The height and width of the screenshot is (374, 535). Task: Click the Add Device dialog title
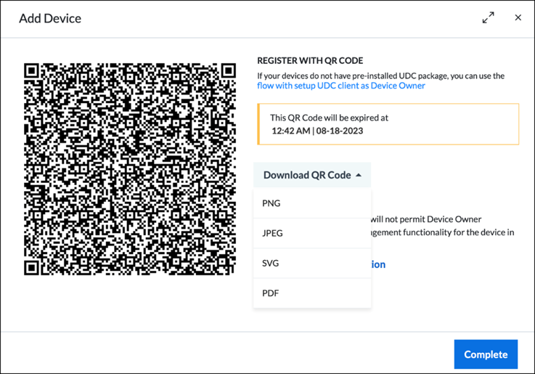(50, 18)
